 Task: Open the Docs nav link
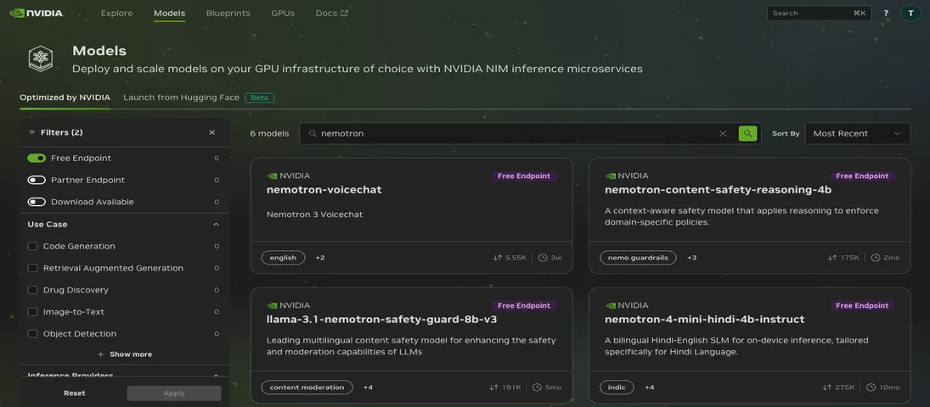[331, 13]
